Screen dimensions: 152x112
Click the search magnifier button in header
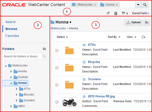tap(145, 5)
